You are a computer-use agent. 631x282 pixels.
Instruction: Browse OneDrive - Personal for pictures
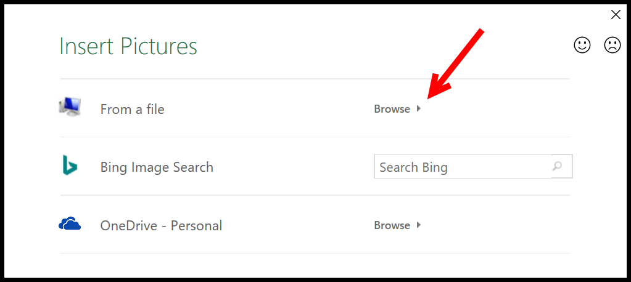tap(392, 225)
